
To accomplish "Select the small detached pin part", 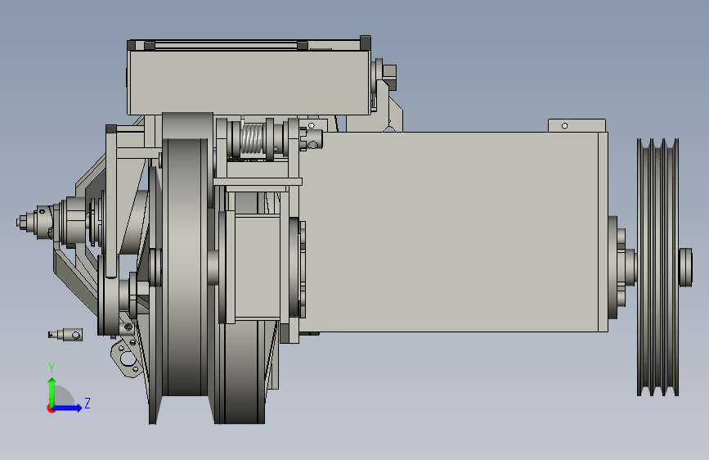I will (65, 335).
